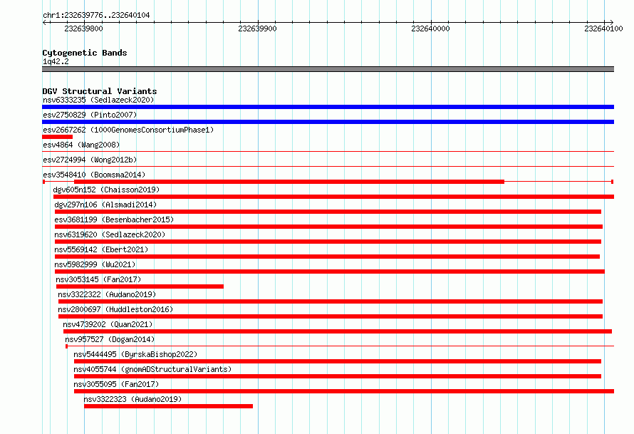The width and height of the screenshot is (634, 434).
Task: Select the red bar under nsv4739202
Action: (338, 331)
